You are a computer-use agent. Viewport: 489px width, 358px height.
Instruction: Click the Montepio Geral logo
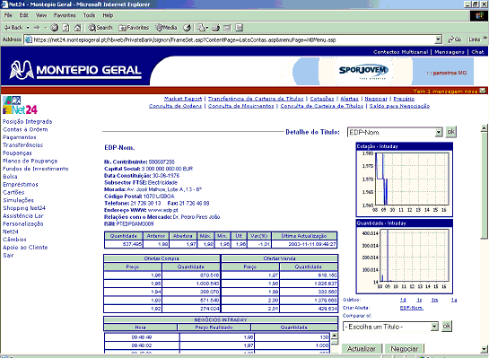pyautogui.click(x=75, y=70)
